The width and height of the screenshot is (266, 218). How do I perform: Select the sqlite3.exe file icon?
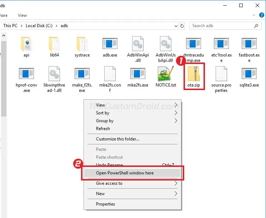pyautogui.click(x=249, y=73)
